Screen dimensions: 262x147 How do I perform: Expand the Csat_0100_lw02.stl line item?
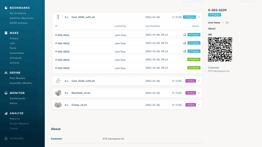click(83, 81)
